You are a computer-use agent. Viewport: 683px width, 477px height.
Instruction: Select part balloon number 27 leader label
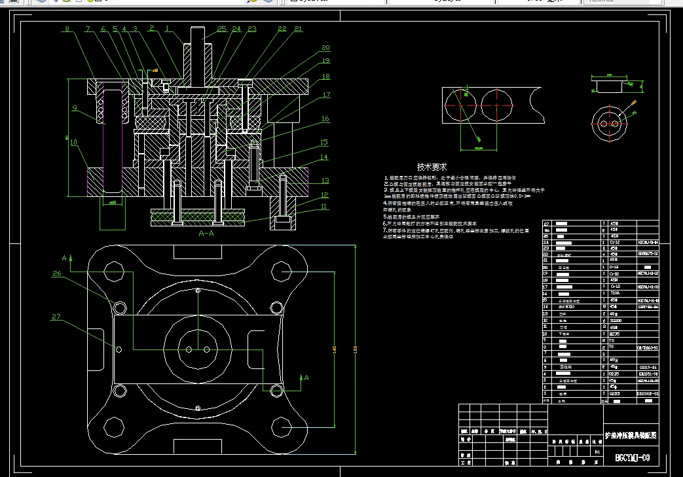pos(56,317)
